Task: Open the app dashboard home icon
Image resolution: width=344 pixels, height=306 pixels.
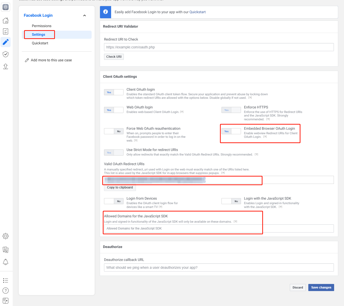Action: (x=6, y=20)
